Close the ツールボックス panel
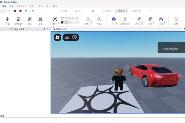 47,29
